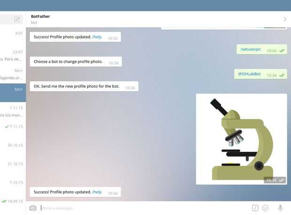Open the microscope image sent in chat
Screen dimensions: 291x215
[241, 139]
